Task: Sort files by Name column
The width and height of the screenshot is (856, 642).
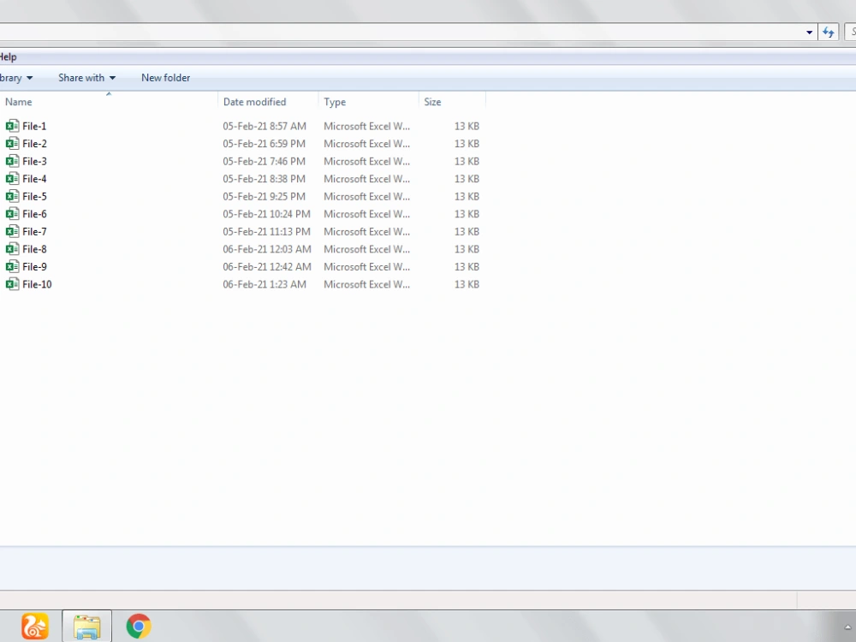Action: (109, 102)
